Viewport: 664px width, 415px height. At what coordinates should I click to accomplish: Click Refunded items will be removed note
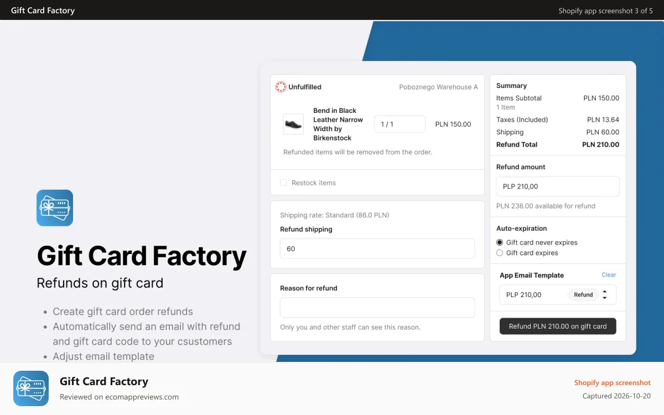357,152
